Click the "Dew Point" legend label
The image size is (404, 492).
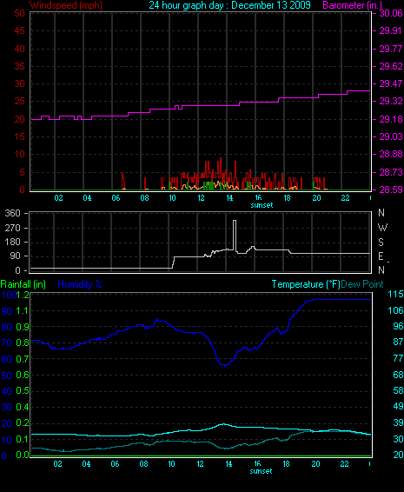coord(362,284)
